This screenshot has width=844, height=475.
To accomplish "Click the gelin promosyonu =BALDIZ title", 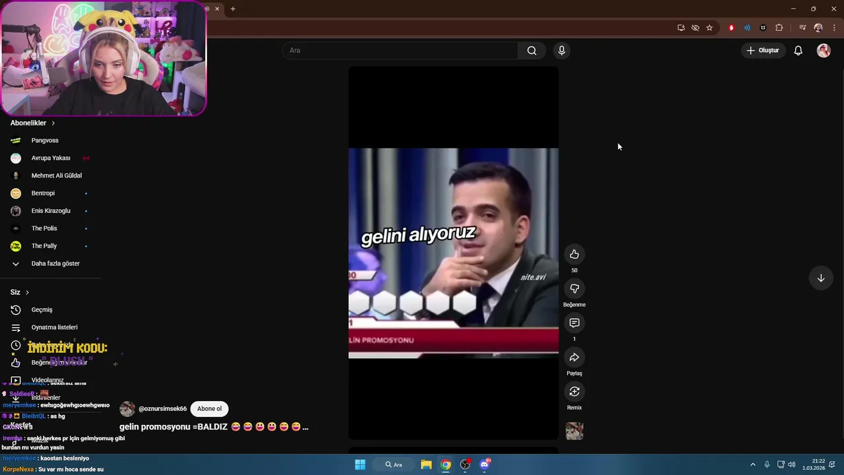I will [214, 427].
